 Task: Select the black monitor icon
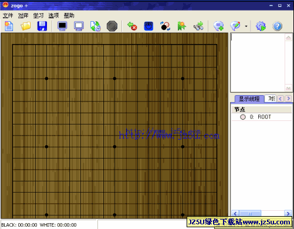(x=62, y=26)
